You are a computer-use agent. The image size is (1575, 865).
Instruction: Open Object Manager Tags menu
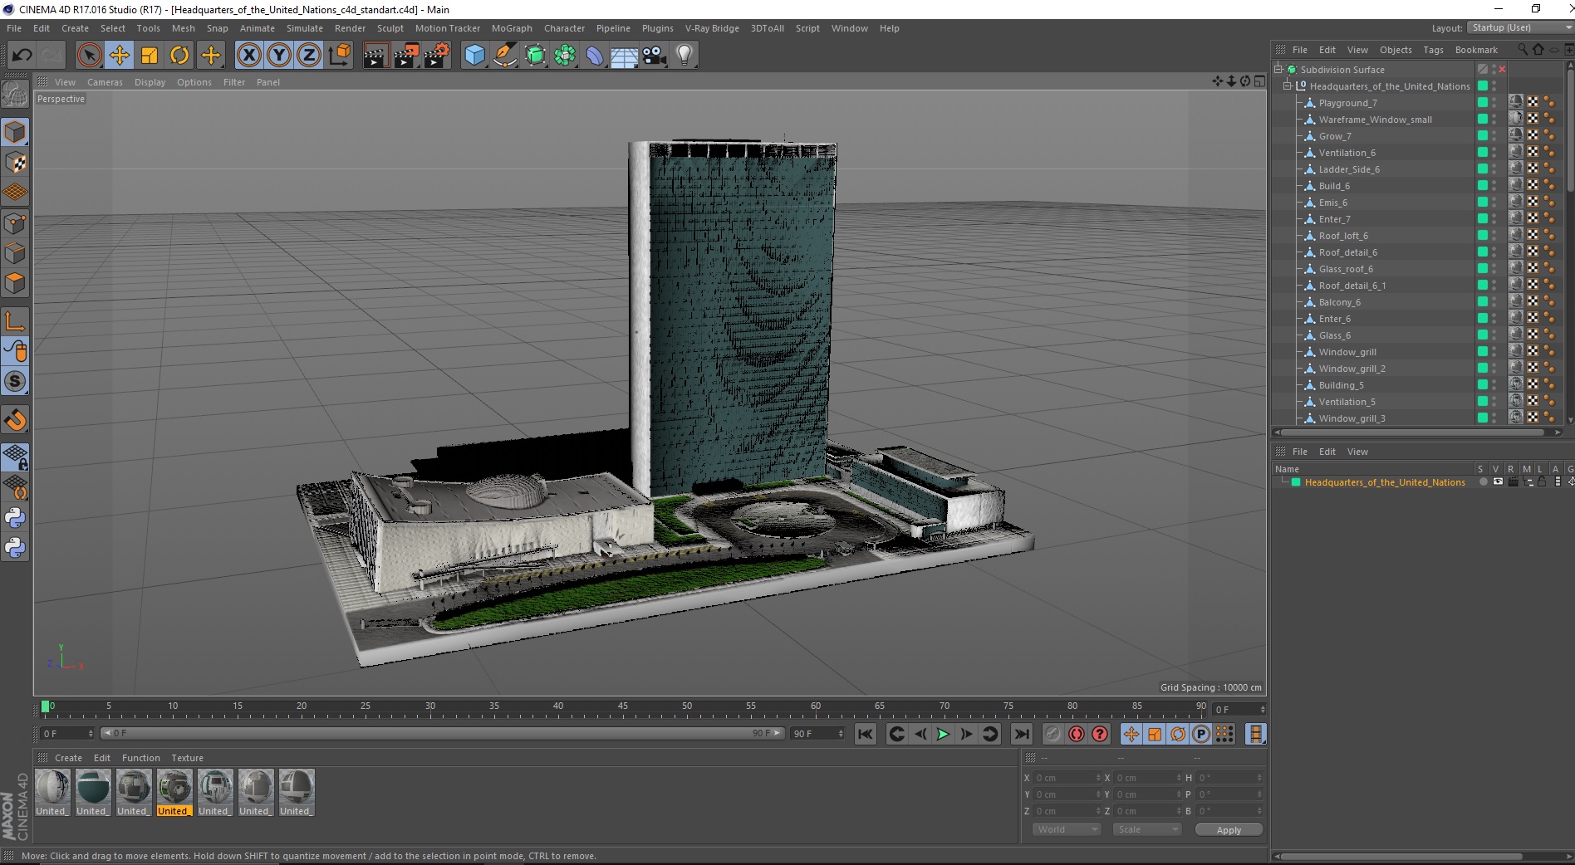[1433, 50]
